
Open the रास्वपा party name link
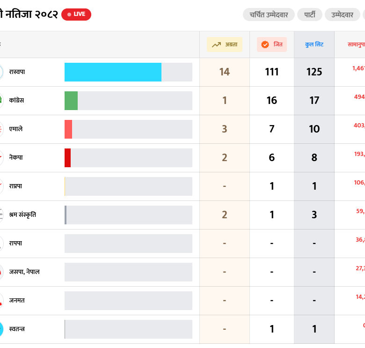click(x=17, y=72)
